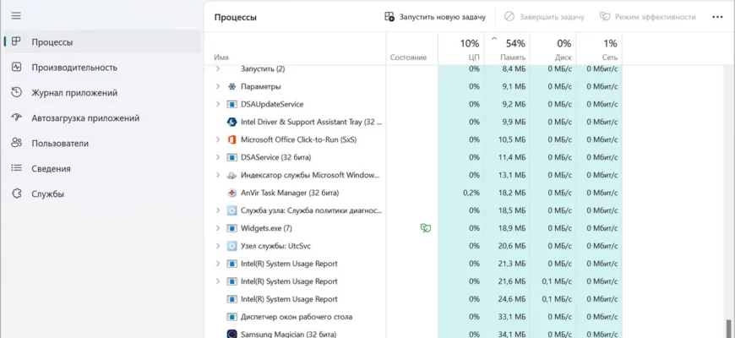This screenshot has height=338, width=735.
Task: Click the 0,2% CPU value for AnVir
Action: tap(471, 193)
